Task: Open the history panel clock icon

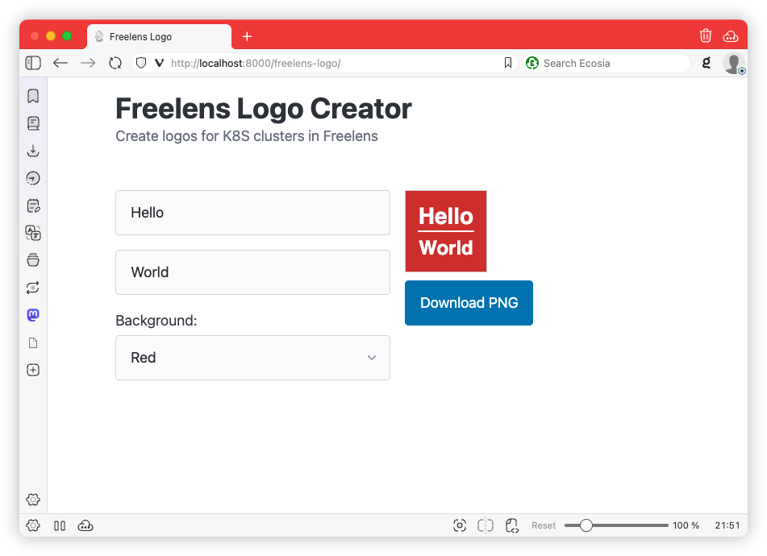Action: pyautogui.click(x=33, y=178)
